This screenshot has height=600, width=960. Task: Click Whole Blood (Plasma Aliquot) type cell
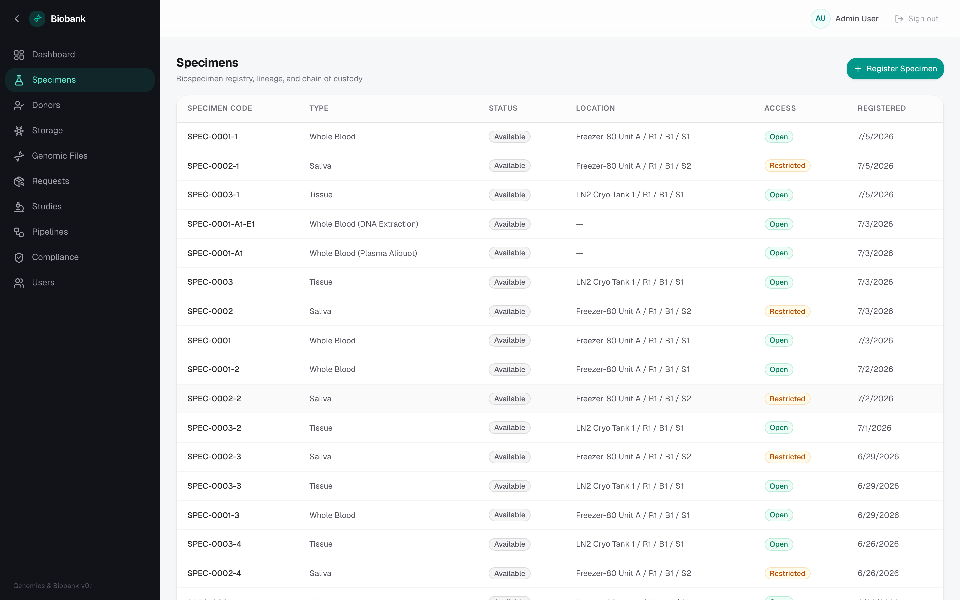click(x=363, y=253)
